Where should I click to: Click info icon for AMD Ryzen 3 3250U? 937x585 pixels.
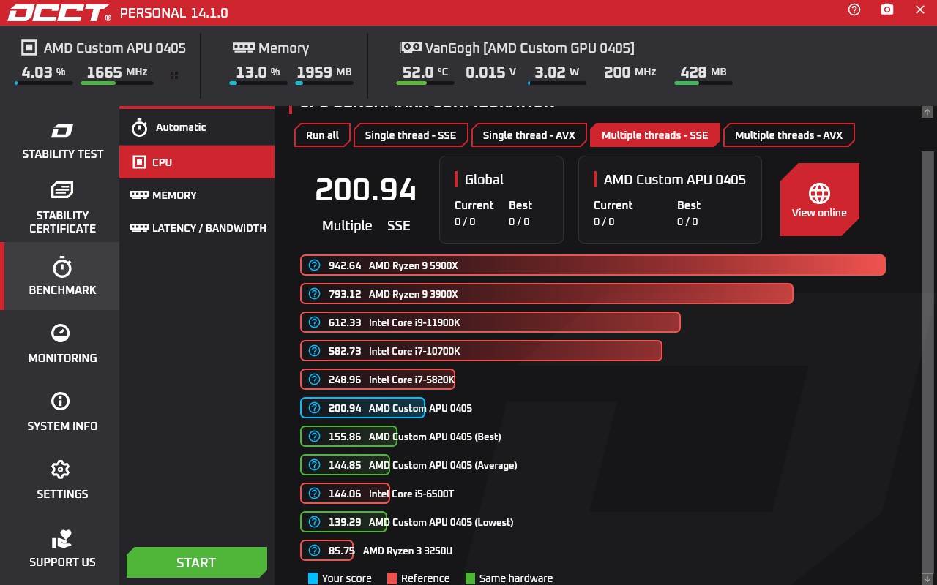click(315, 551)
